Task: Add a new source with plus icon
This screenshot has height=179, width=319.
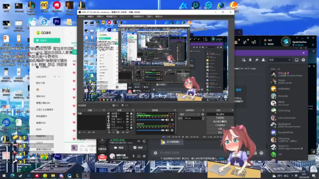Action: (x=109, y=132)
